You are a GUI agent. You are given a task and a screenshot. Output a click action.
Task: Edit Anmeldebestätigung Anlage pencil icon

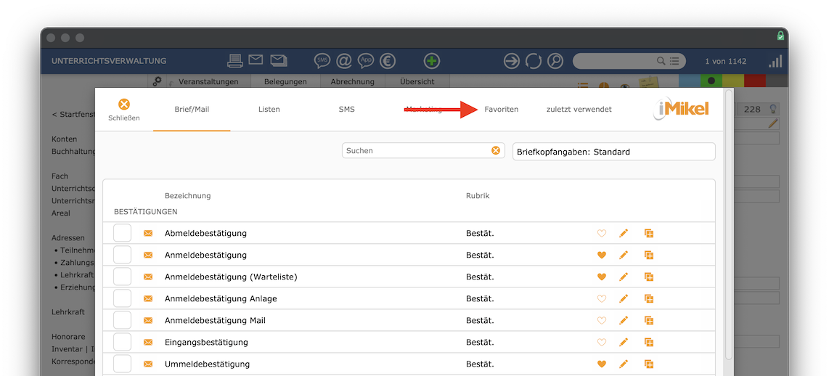624,299
